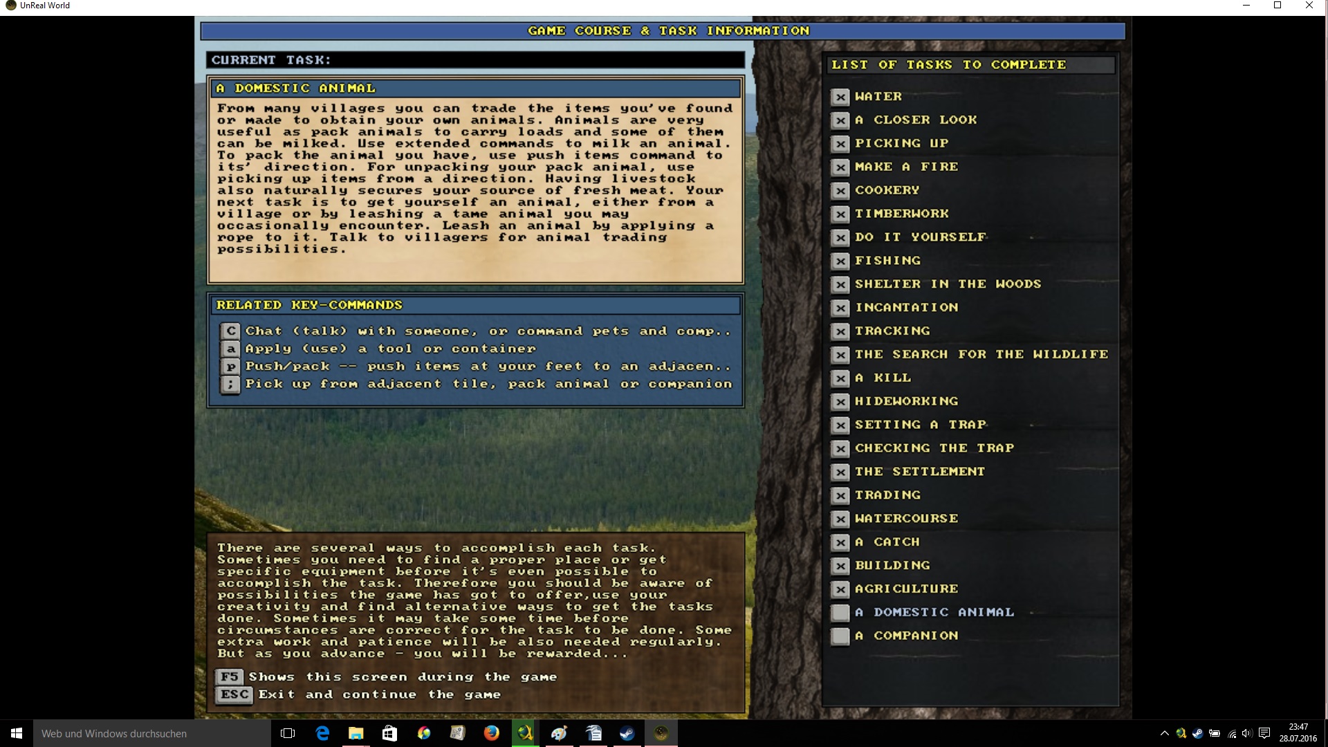Open Task View on the taskbar
Viewport: 1328px width, 747px height.
click(x=288, y=733)
